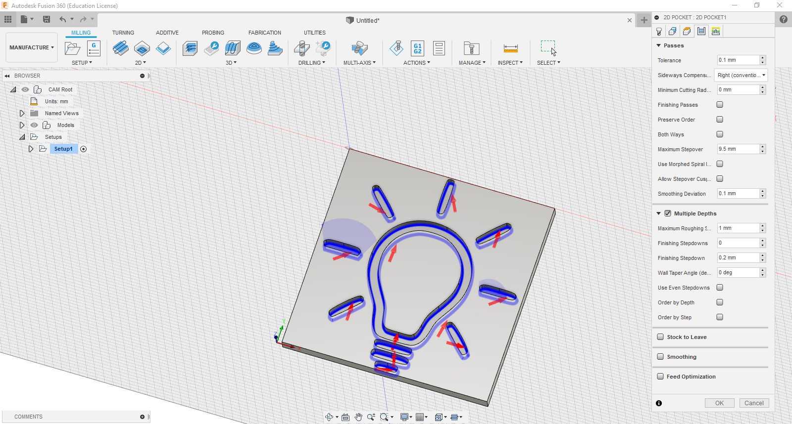Click the Post Process G1 G2 icon
This screenshot has height=424, width=792.
click(x=418, y=48)
